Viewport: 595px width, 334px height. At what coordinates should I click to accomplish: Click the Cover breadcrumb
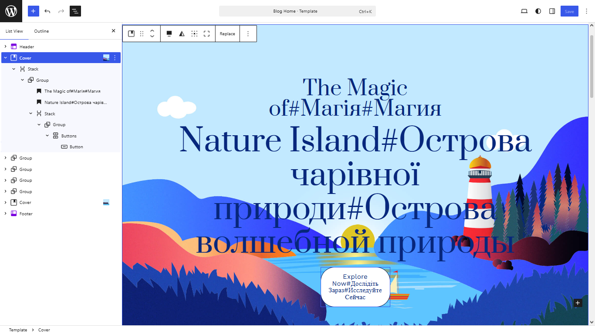(44, 330)
